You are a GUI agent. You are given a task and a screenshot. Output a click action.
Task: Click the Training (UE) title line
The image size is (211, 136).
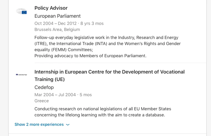pos(50,79)
